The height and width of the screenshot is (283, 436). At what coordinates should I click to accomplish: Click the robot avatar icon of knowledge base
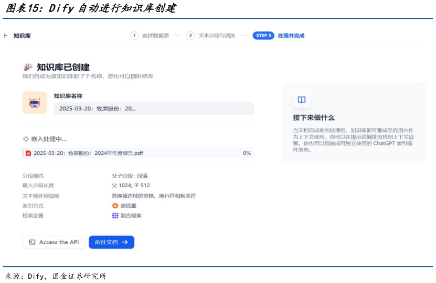click(35, 103)
